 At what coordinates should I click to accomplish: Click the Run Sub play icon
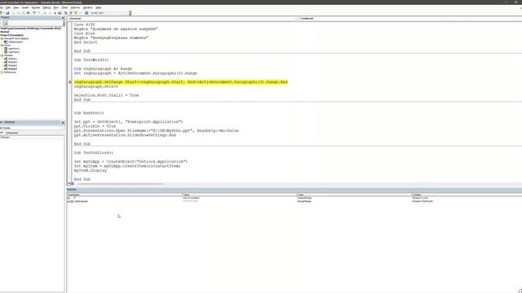point(45,13)
